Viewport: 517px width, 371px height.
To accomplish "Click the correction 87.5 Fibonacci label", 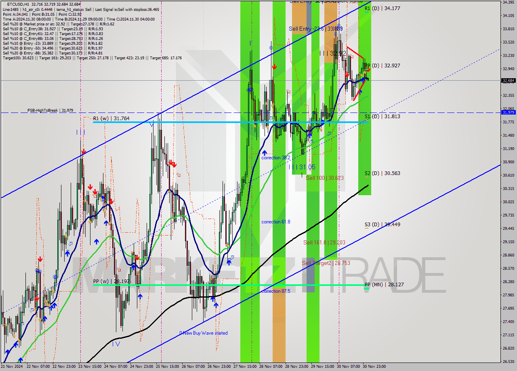I will coord(275,291).
